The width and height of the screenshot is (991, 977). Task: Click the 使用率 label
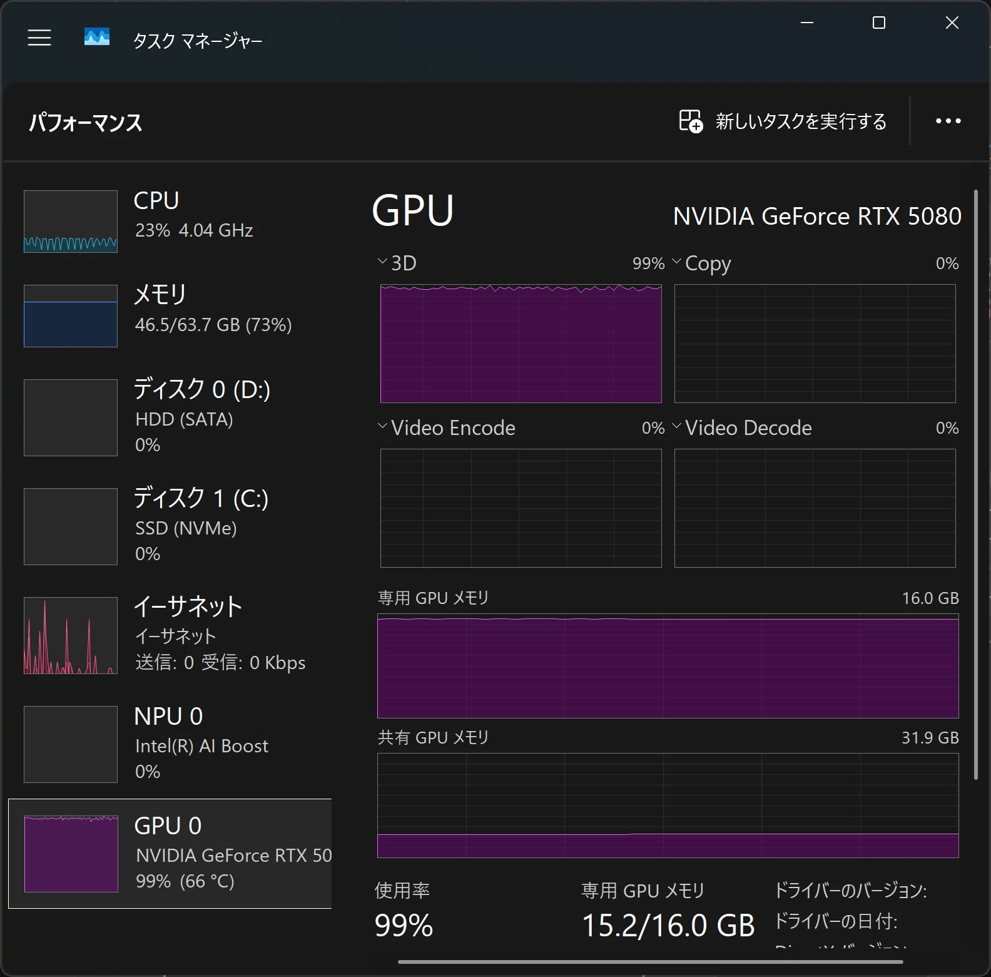402,890
